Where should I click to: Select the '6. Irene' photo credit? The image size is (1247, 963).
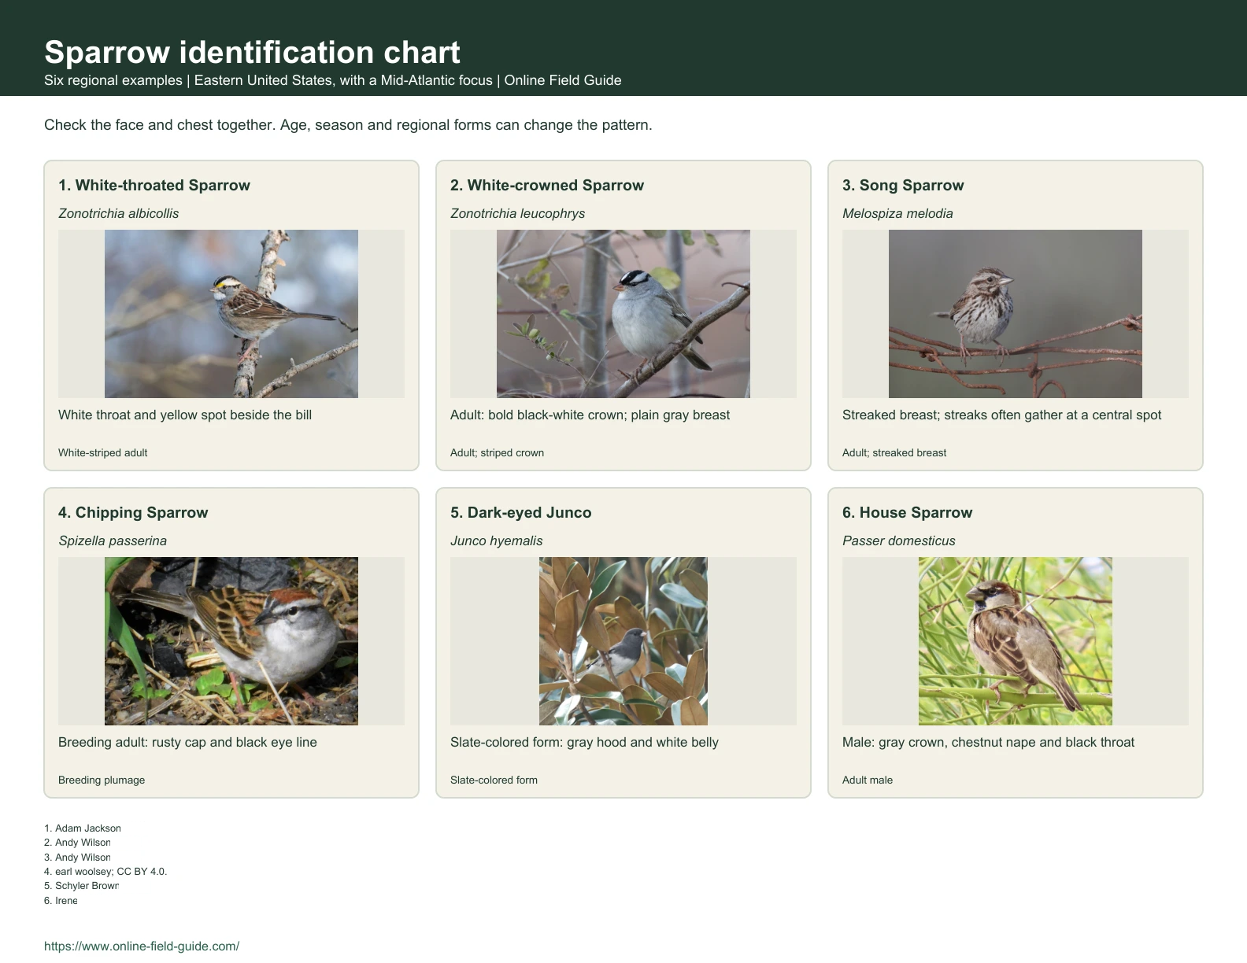tap(61, 901)
